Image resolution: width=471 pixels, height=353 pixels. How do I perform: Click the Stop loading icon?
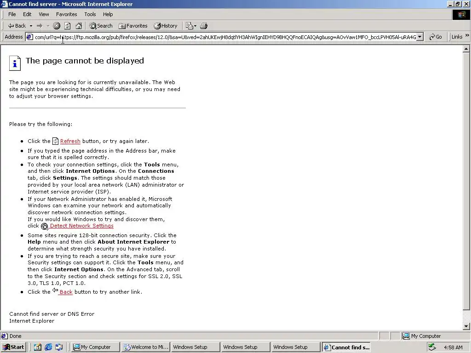[57, 26]
